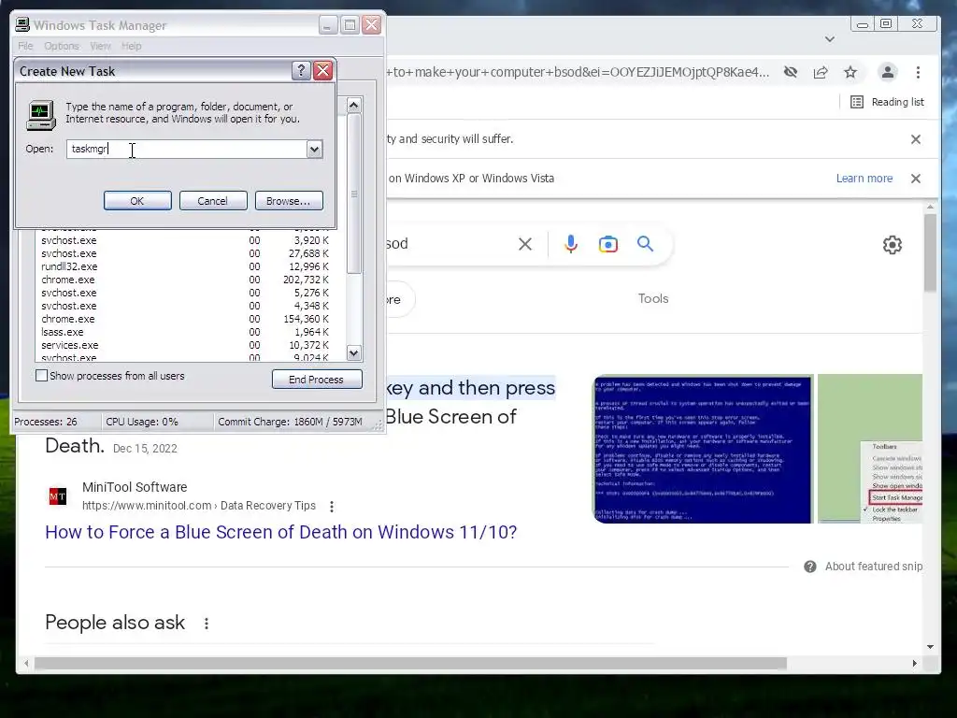Open the Reading list icon
The image size is (957, 718).
[x=857, y=102]
